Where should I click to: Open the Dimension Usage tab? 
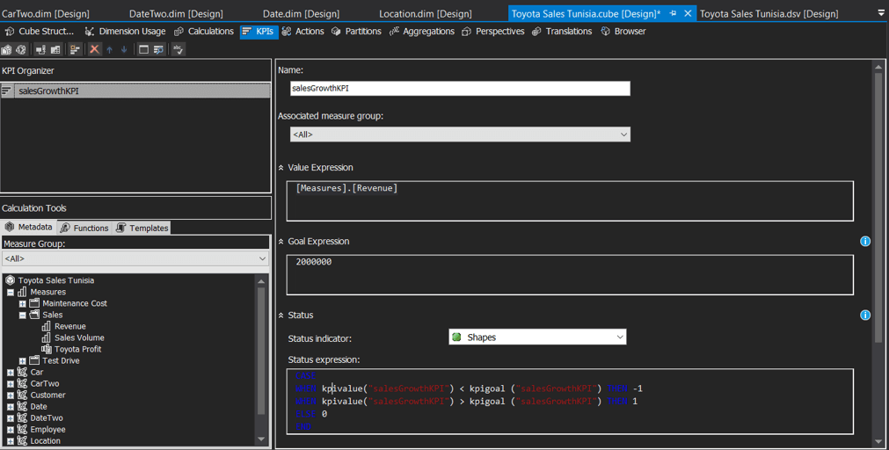point(125,31)
